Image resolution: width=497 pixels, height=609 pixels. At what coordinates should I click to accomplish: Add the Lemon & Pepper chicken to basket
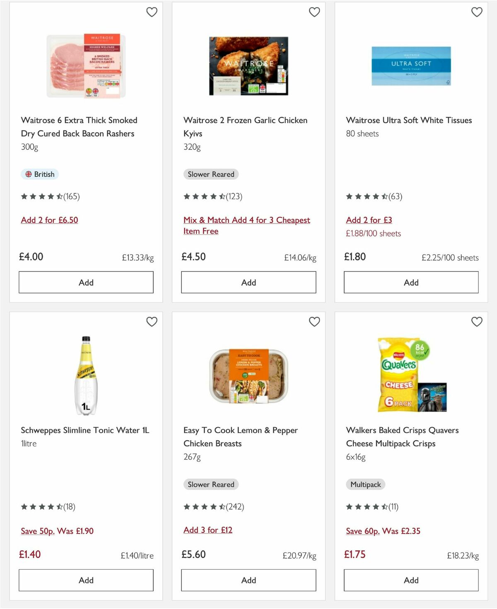coord(248,580)
